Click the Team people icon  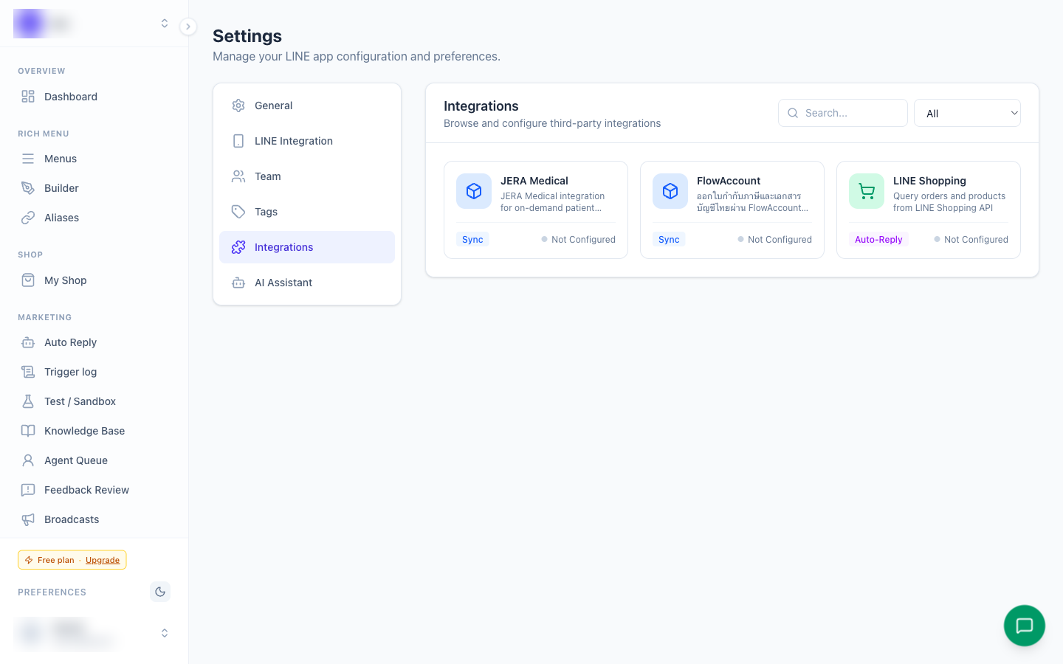(238, 176)
